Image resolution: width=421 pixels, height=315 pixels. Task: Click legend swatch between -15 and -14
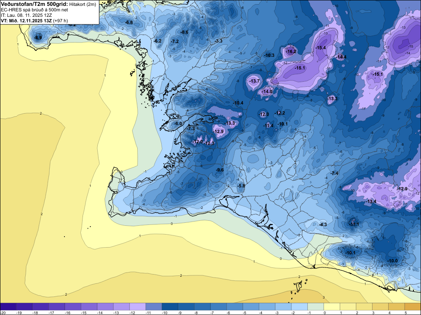(89, 307)
